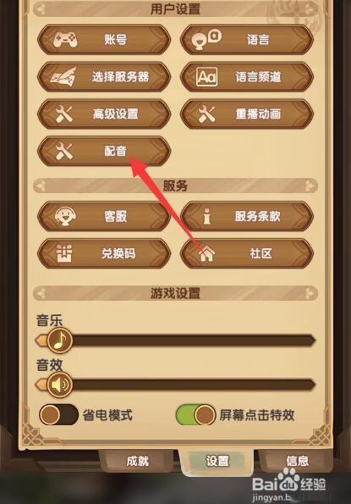Click the 音效 sound effects slider track
This screenshot has height=504, width=351.
click(x=176, y=385)
